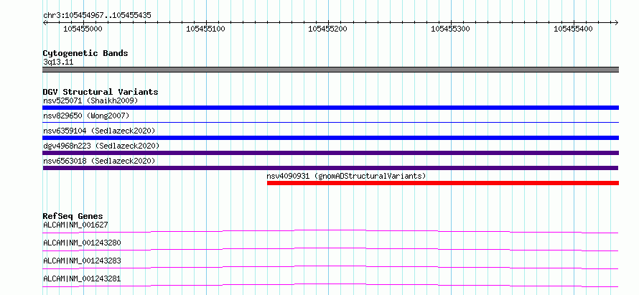Click the chr3:105454967..105455435 region label
639x295 pixels.
point(97,16)
